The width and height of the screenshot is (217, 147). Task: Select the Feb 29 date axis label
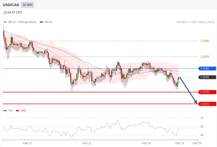[x=197, y=143]
